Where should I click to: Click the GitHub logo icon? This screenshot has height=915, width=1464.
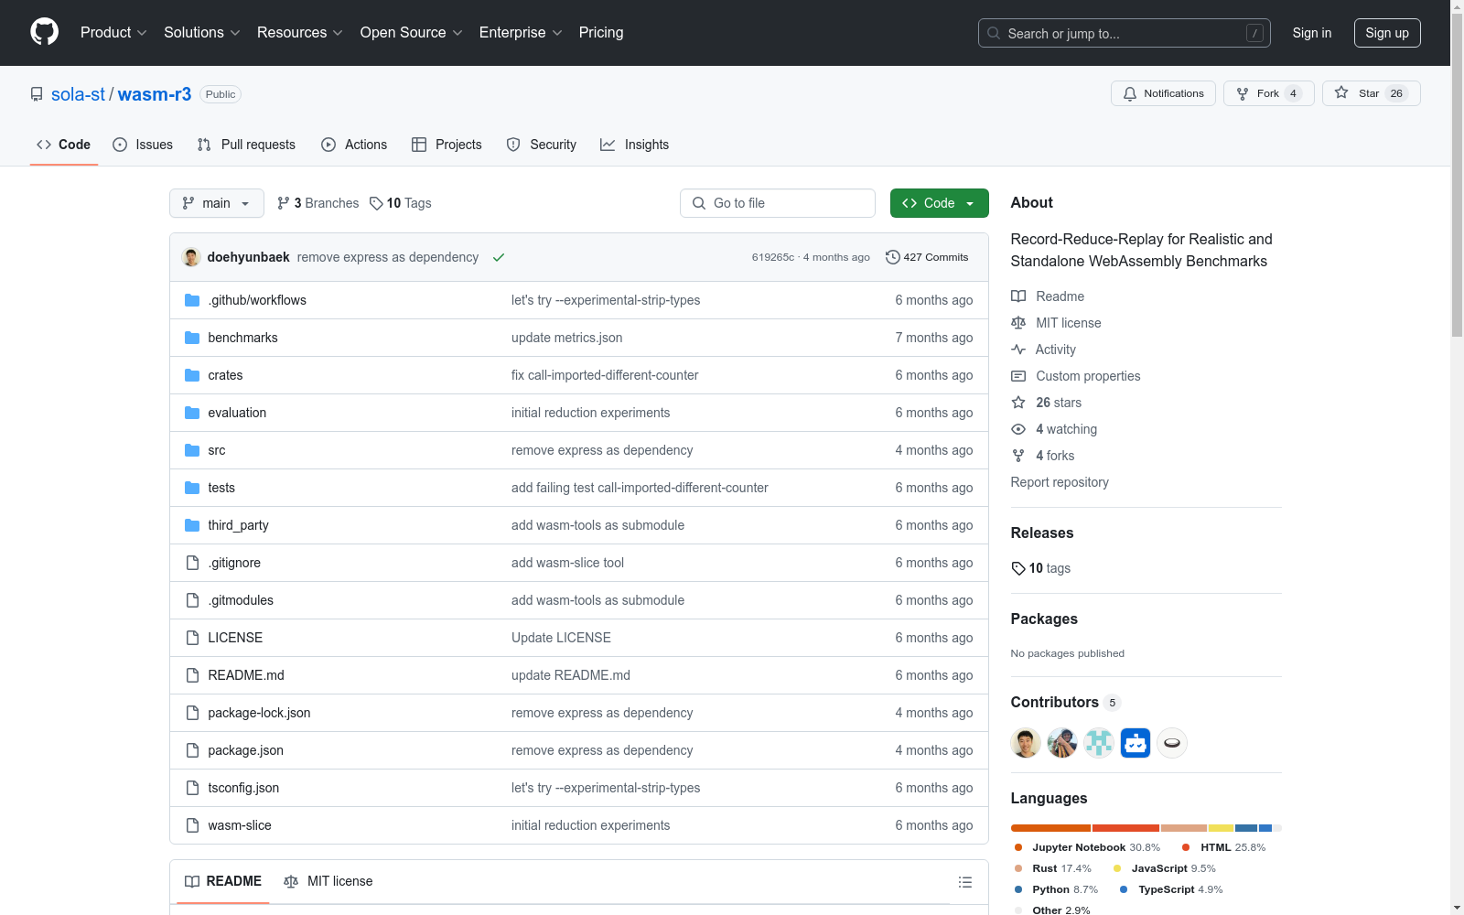(x=44, y=32)
